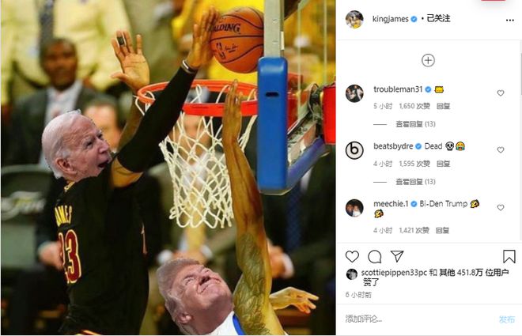This screenshot has height=336, width=522.
Task: Like the meechie.1 comment
Action: click(501, 208)
